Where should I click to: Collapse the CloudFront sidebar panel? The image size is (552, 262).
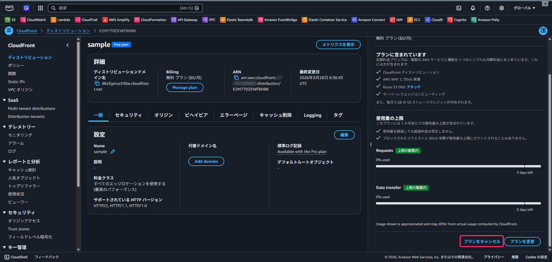tap(68, 45)
